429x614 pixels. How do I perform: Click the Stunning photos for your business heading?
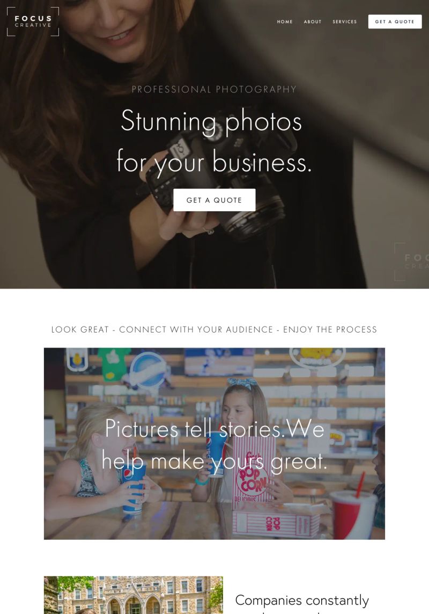214,141
